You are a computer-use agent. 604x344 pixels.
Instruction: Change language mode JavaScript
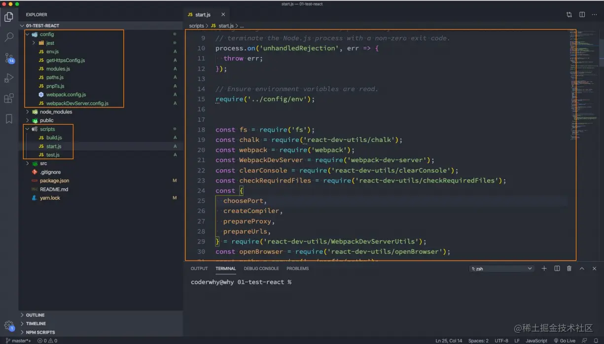[x=536, y=341]
